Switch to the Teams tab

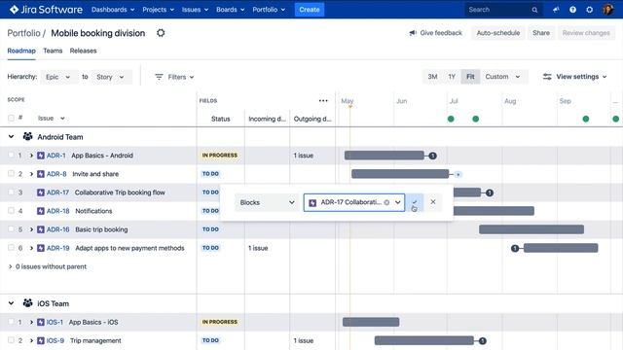(x=53, y=51)
